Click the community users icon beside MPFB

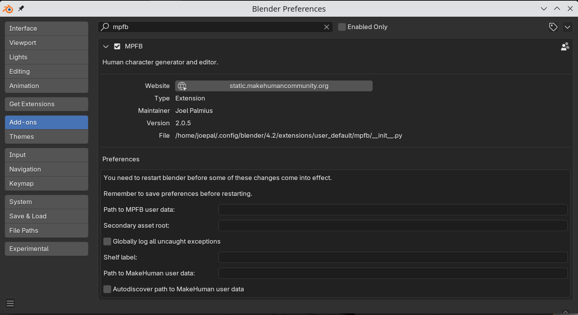click(565, 47)
